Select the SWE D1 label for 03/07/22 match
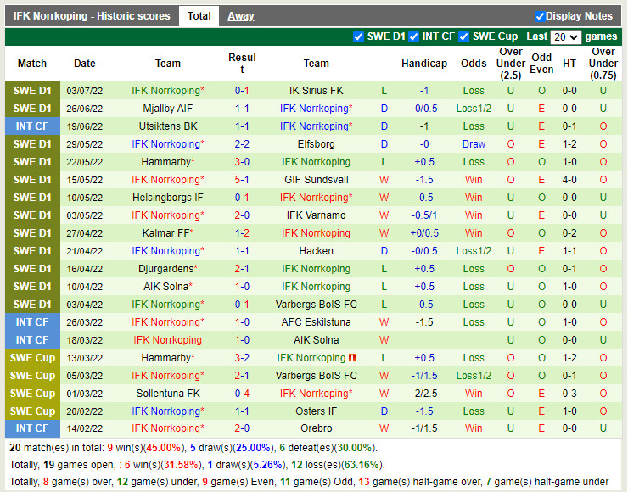 [32, 91]
